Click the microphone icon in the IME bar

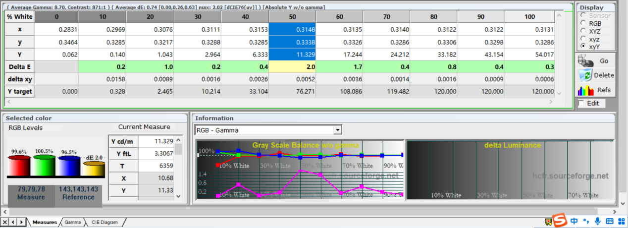(597, 221)
